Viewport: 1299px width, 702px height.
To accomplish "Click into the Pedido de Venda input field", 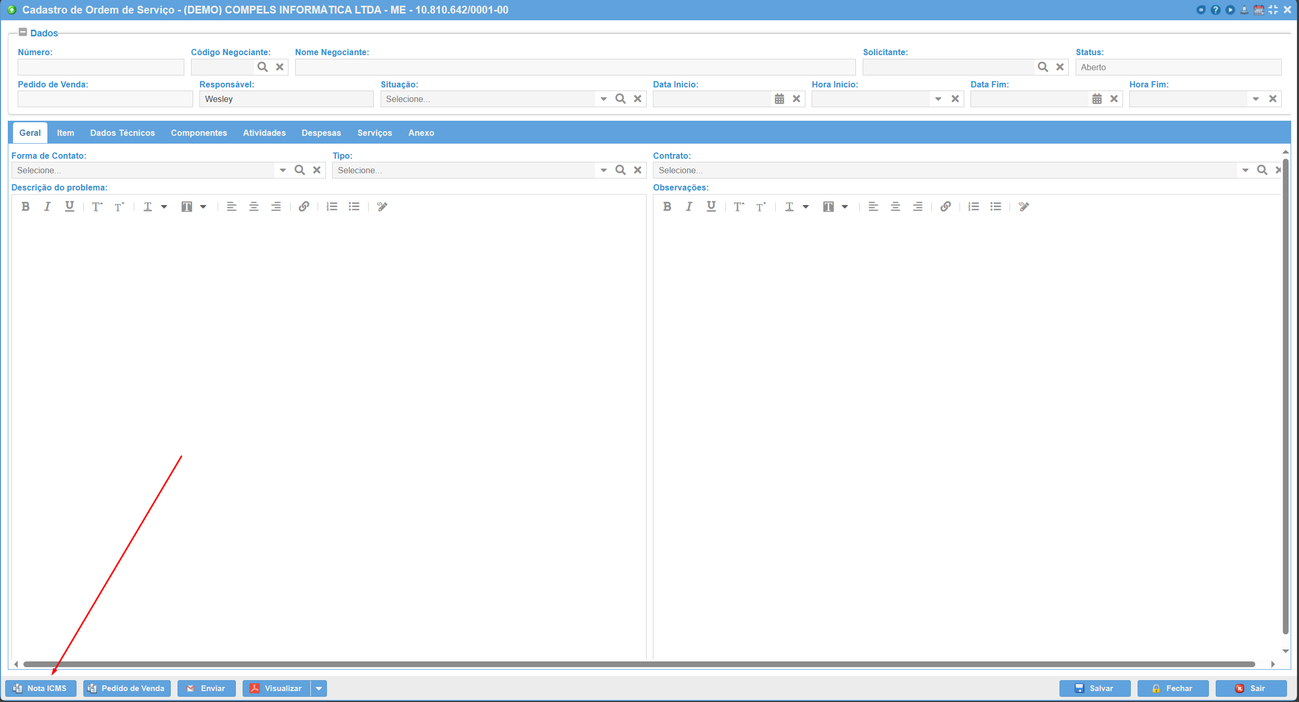I will [105, 99].
